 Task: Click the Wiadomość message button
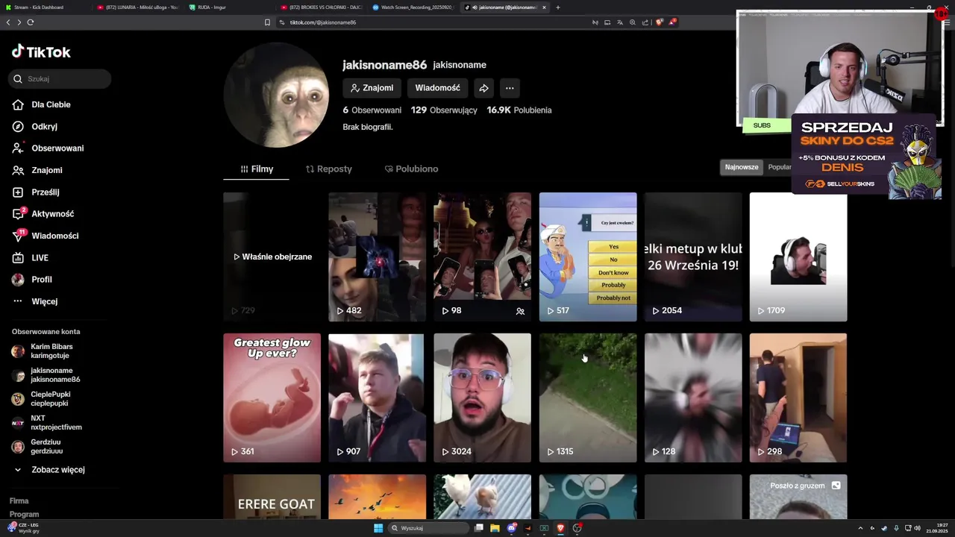(x=437, y=88)
